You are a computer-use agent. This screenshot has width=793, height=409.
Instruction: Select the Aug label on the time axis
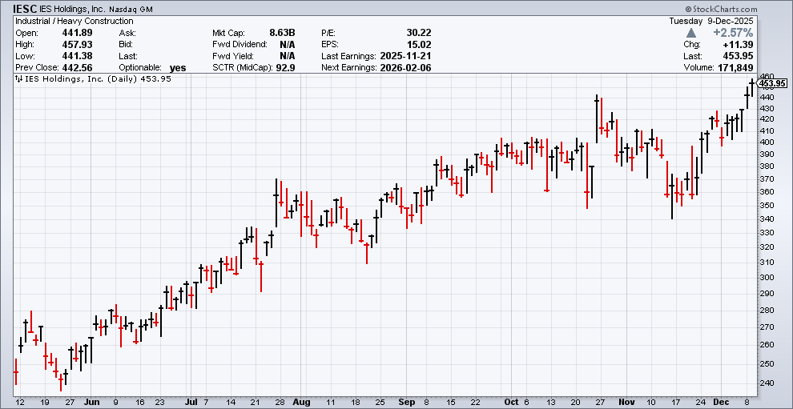tap(301, 402)
